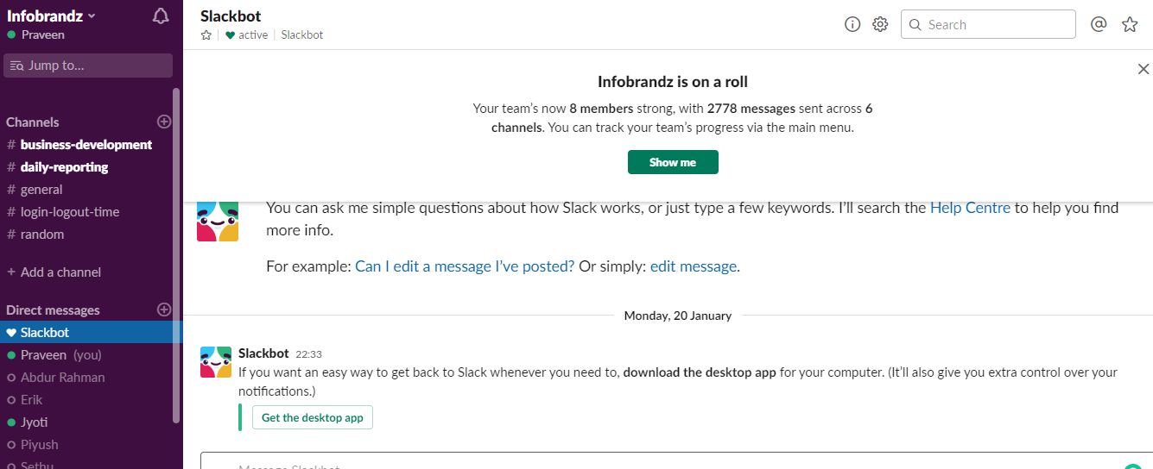Click the Get the desktop app button

point(313,417)
